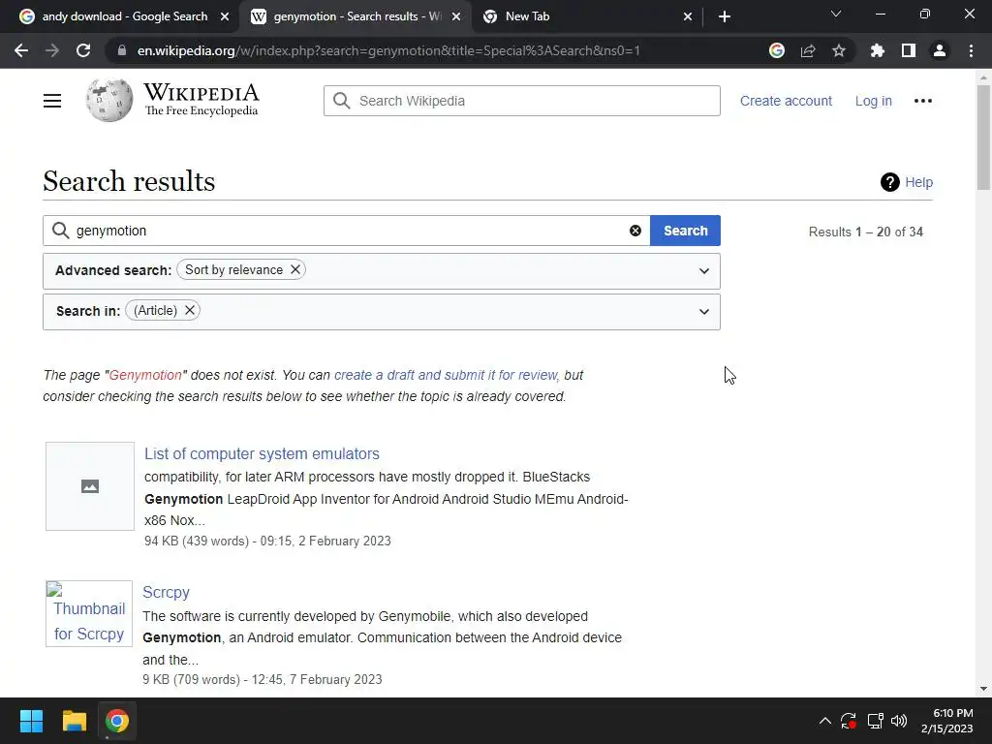Open the Scrcpy article result
This screenshot has height=744, width=992.
point(166,592)
